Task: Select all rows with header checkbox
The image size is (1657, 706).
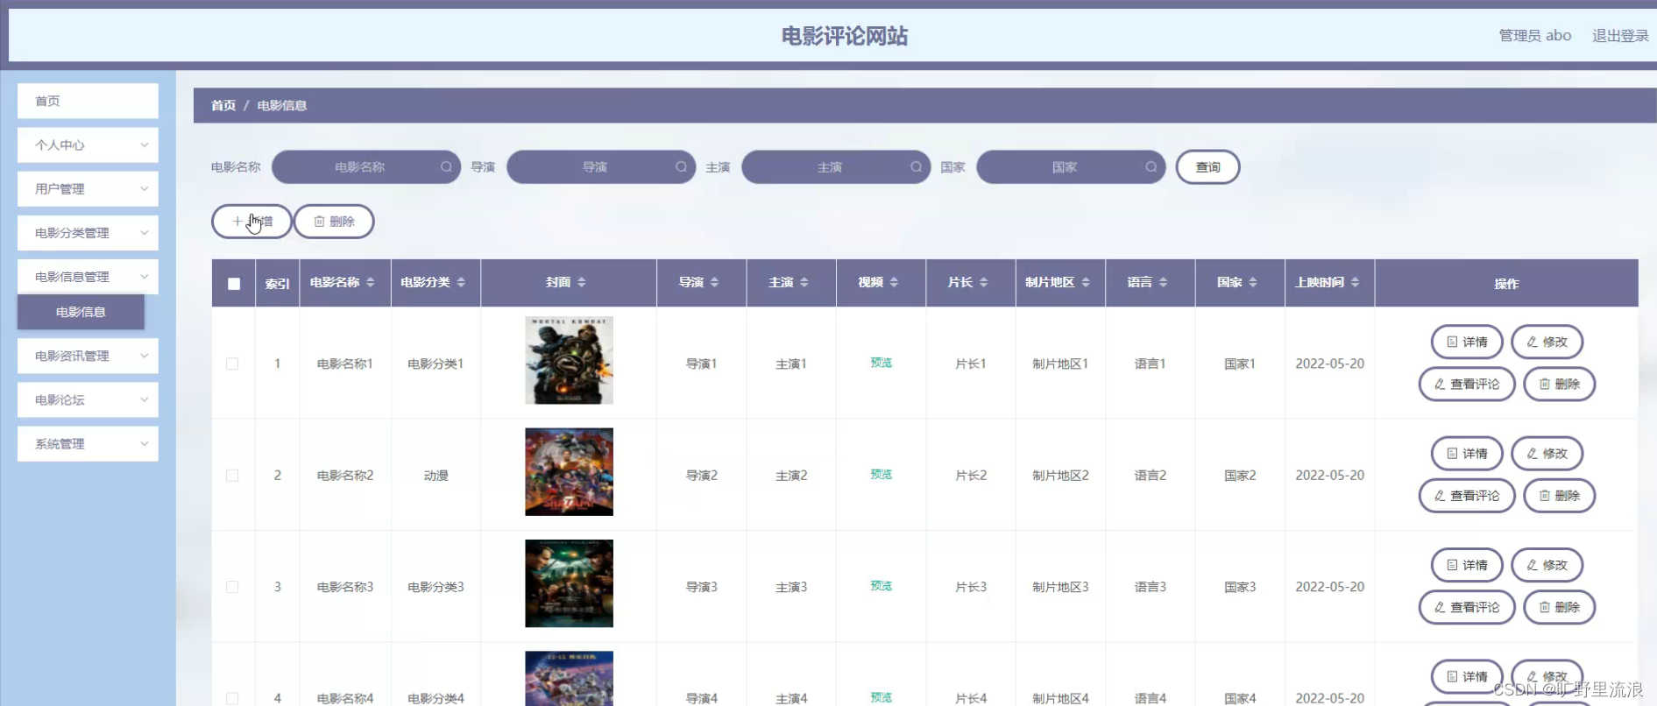Action: pos(234,284)
